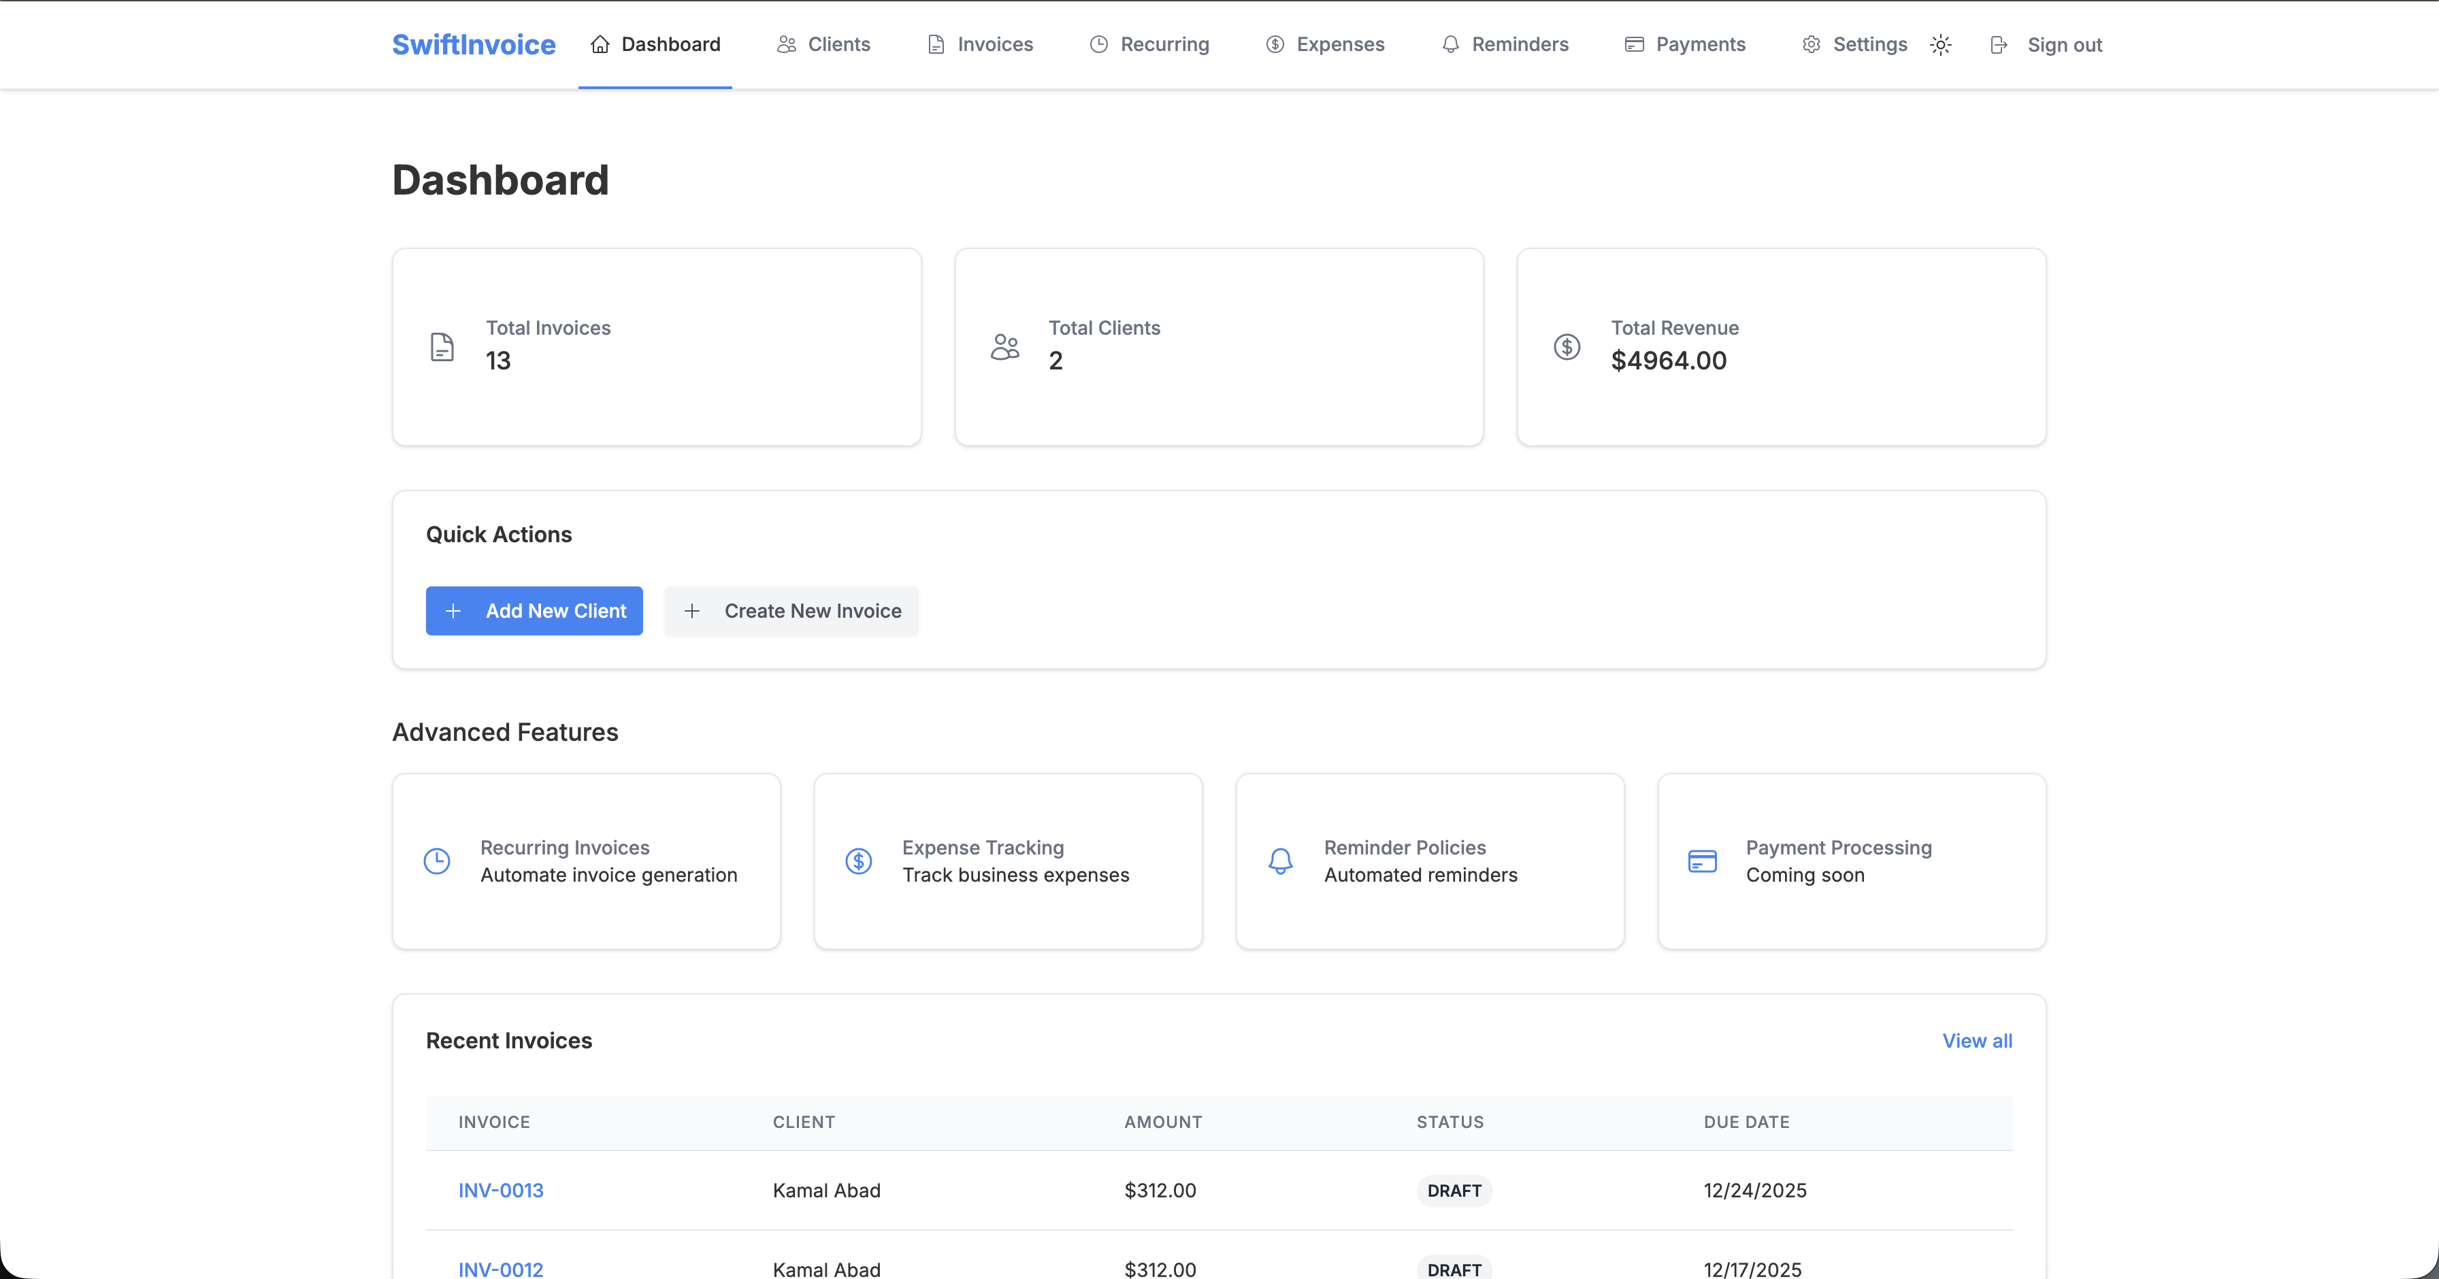This screenshot has width=2439, height=1279.
Task: Click the Recurring Invoices clock icon
Action: click(436, 861)
